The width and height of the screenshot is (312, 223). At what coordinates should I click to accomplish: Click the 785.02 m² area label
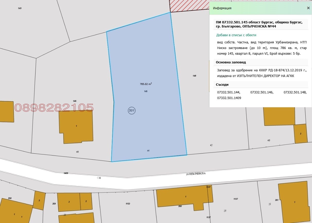coord(146,84)
